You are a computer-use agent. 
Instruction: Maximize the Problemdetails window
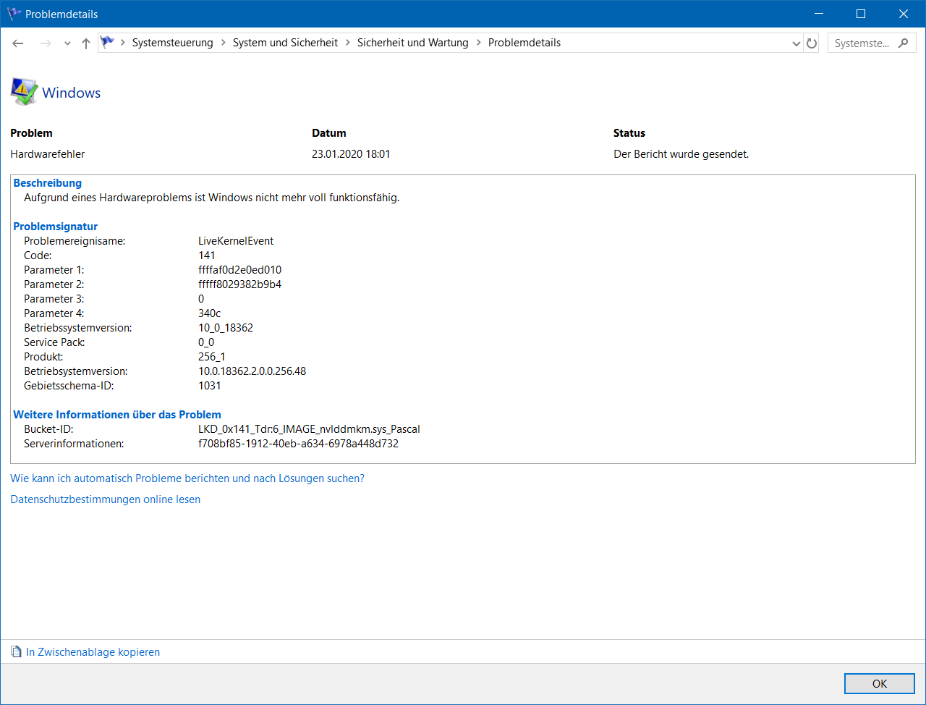[861, 14]
